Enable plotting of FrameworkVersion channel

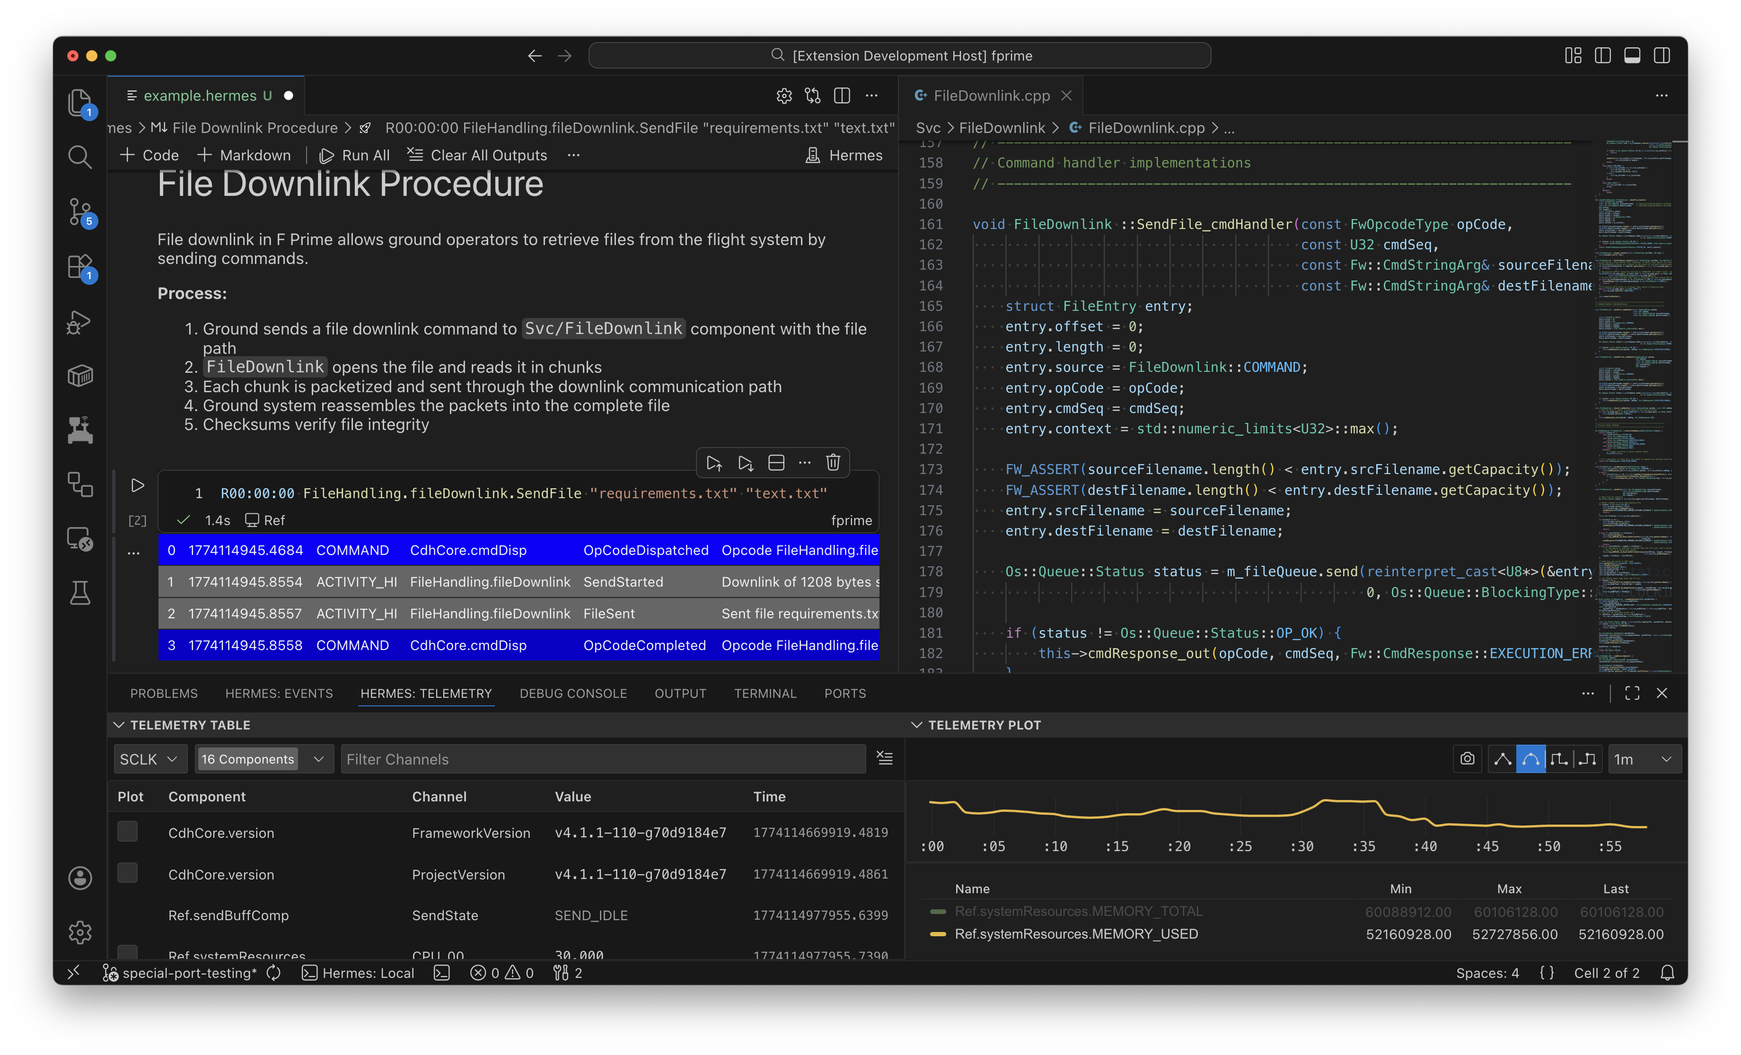128,831
